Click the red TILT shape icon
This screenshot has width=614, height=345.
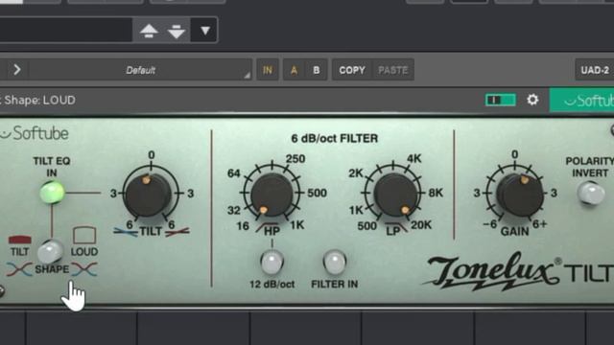point(20,240)
